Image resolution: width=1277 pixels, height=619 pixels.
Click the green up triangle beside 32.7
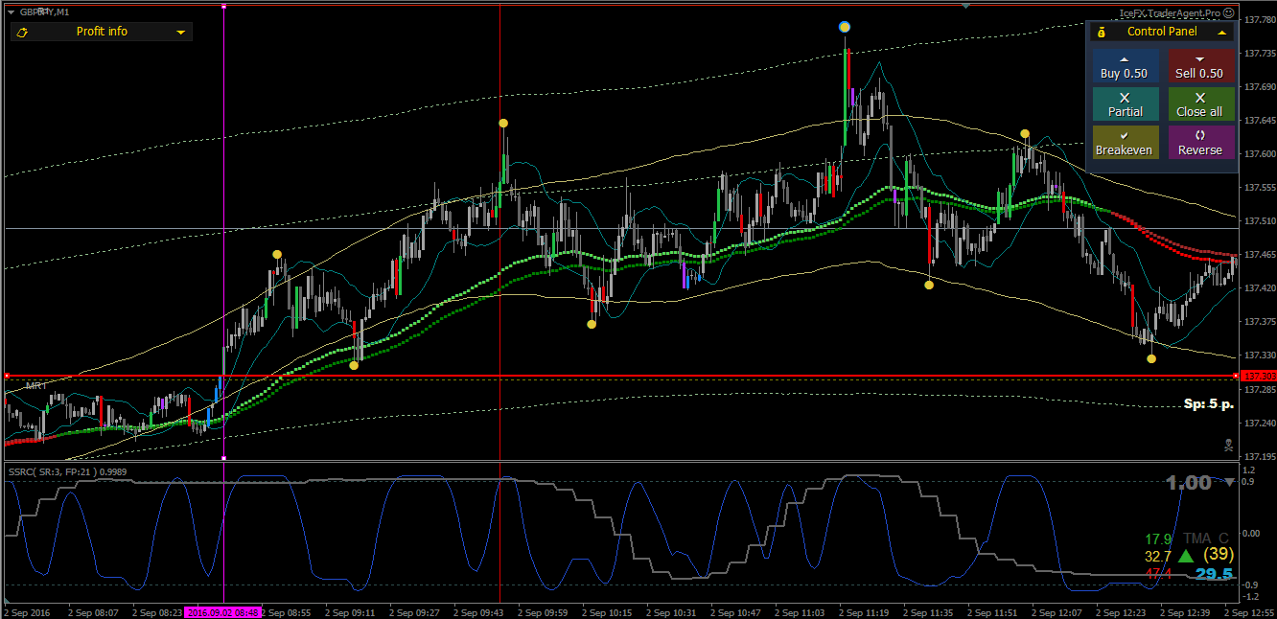click(1187, 556)
